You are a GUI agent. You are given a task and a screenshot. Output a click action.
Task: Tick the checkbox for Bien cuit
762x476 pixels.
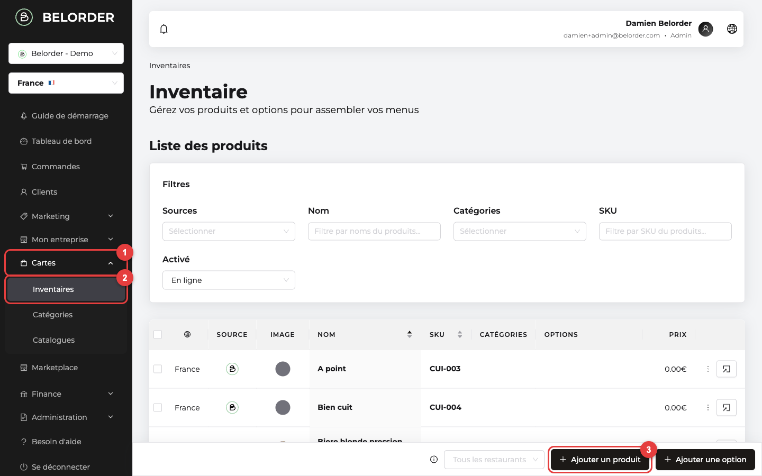pos(158,408)
